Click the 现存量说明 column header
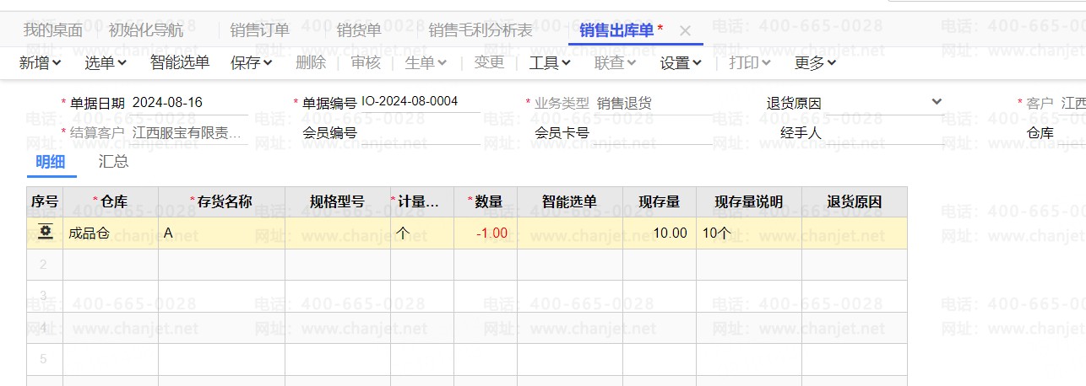The width and height of the screenshot is (1086, 386). [749, 202]
